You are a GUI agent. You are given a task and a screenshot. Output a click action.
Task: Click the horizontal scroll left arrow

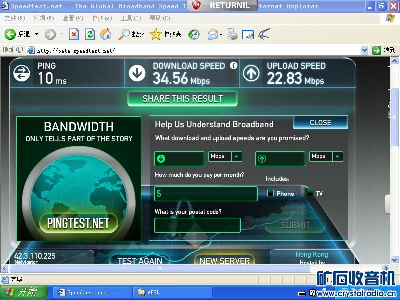click(x=5, y=268)
